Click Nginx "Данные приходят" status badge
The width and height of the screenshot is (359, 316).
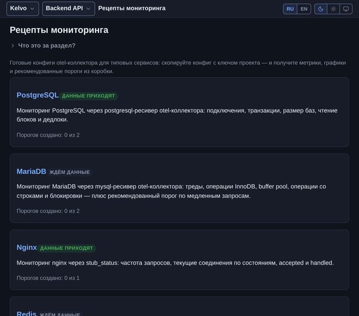pyautogui.click(x=67, y=248)
